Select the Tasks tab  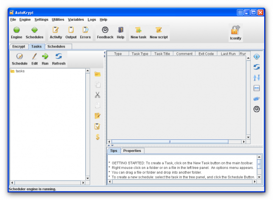point(37,47)
